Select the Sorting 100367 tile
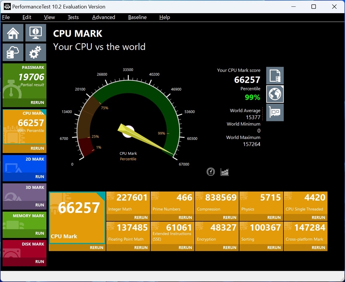 [x=261, y=233]
